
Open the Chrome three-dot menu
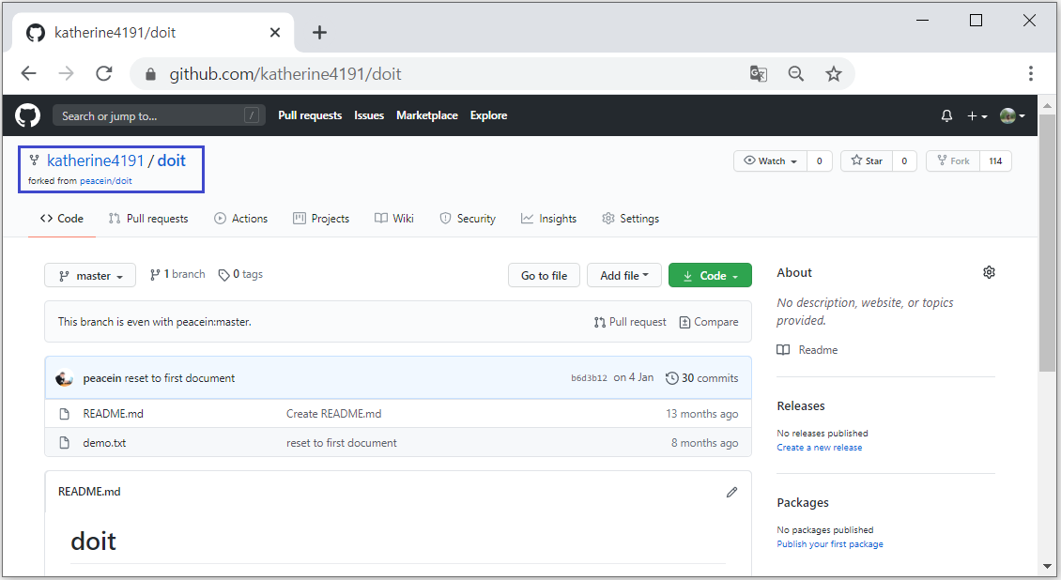click(x=1031, y=74)
